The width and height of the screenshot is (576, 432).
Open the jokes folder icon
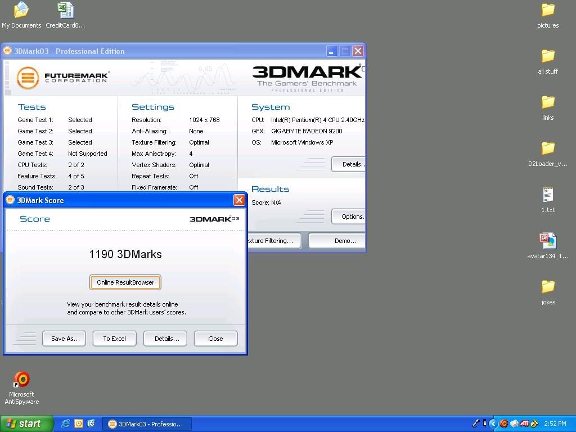coord(548,292)
